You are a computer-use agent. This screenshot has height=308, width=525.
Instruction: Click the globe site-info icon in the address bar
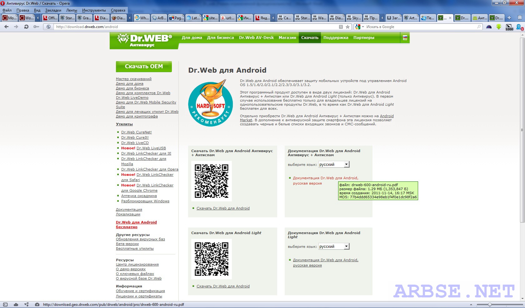(x=48, y=27)
